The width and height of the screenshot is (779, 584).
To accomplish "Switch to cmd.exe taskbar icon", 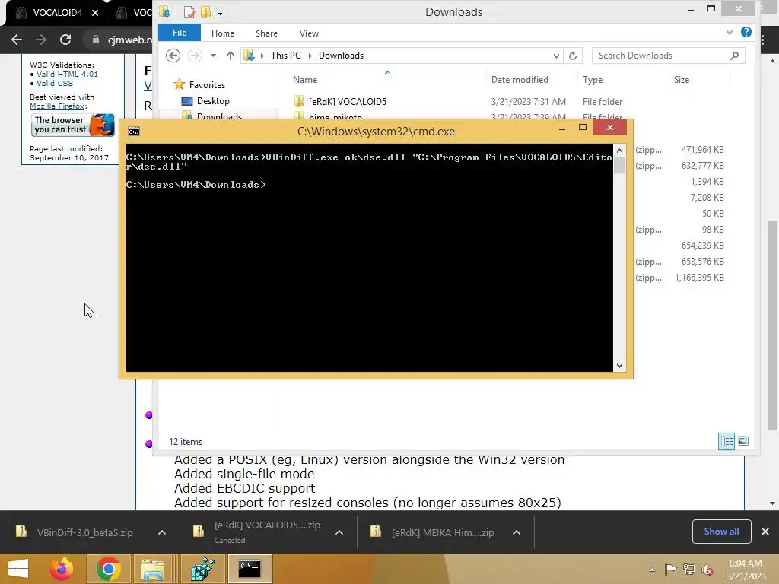I will 250,569.
